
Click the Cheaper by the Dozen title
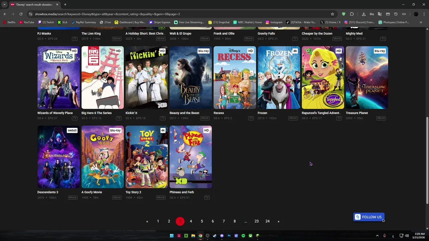[317, 33]
